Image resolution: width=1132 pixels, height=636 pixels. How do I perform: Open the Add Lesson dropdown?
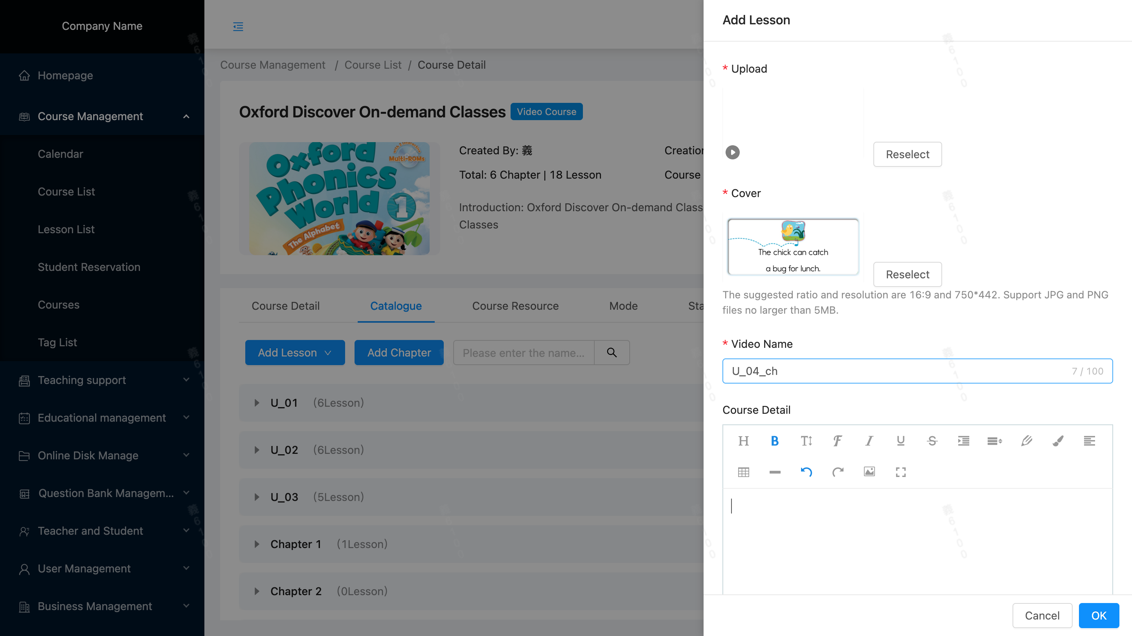295,353
